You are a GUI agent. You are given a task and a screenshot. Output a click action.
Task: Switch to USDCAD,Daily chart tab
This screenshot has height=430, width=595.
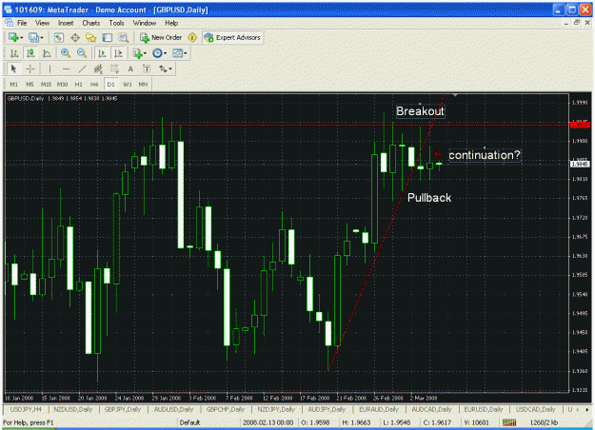point(535,409)
